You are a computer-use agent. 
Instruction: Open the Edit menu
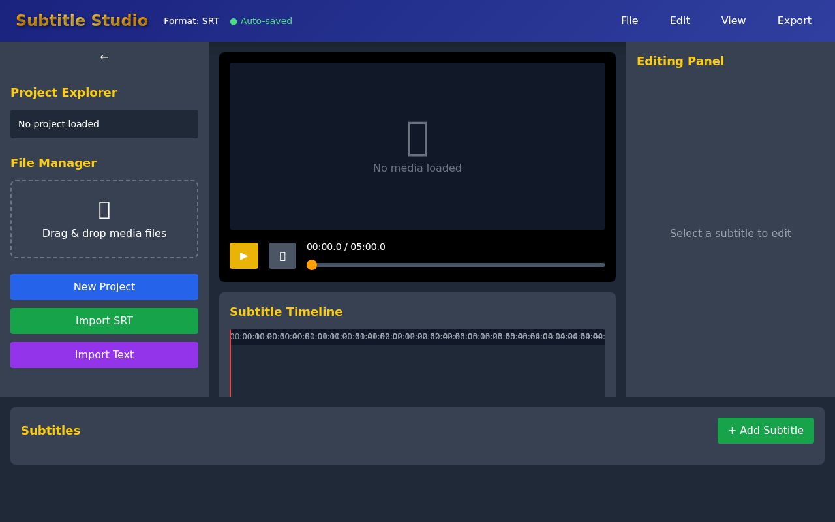pyautogui.click(x=679, y=20)
